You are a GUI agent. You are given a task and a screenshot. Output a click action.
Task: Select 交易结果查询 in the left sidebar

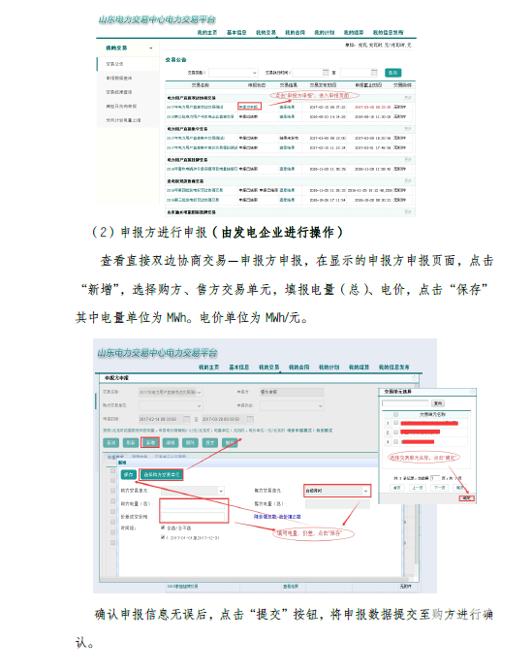click(119, 92)
